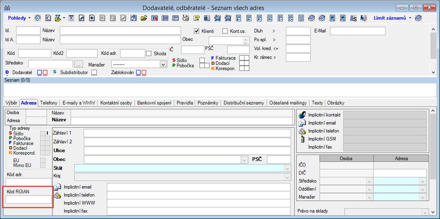Open the Limit záznamů dropdown
This screenshot has width=440, height=219.
392,18
